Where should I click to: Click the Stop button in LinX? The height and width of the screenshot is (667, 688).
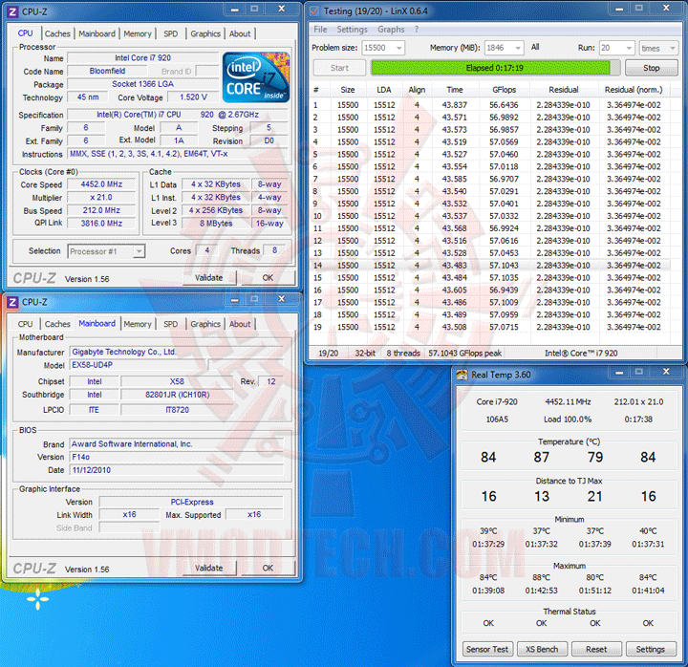pos(651,68)
